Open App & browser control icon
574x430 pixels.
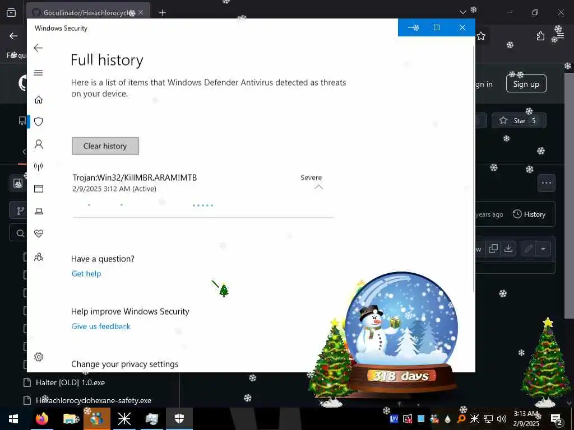pos(39,189)
